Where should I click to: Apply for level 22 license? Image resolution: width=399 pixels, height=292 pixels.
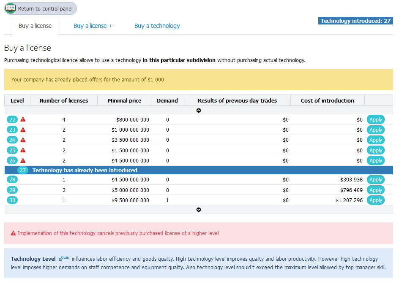tap(376, 119)
